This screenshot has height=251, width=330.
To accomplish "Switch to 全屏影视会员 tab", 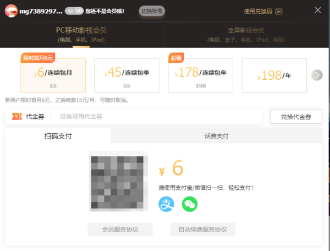I will click(246, 34).
